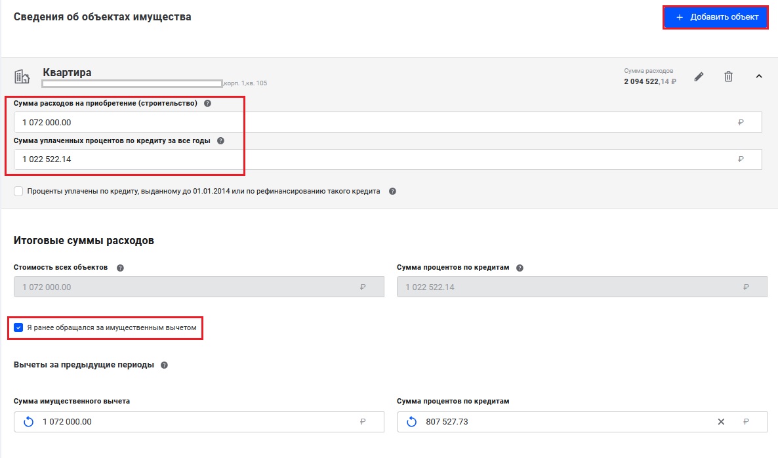This screenshot has width=778, height=458.
Task: Open help icon next to Сумма расходов на приобретение
Action: point(207,104)
